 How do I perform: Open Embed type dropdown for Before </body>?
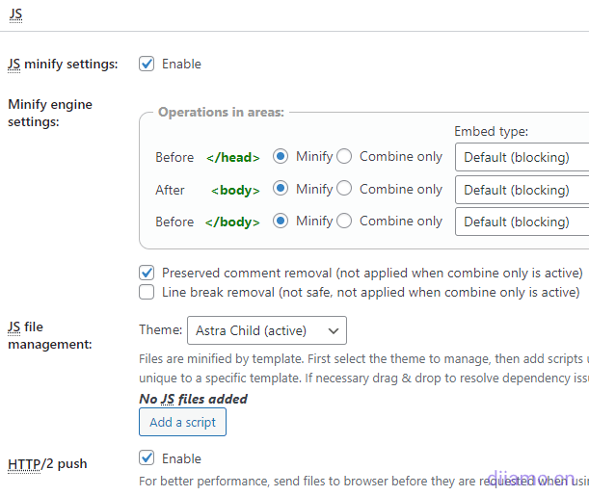click(522, 222)
